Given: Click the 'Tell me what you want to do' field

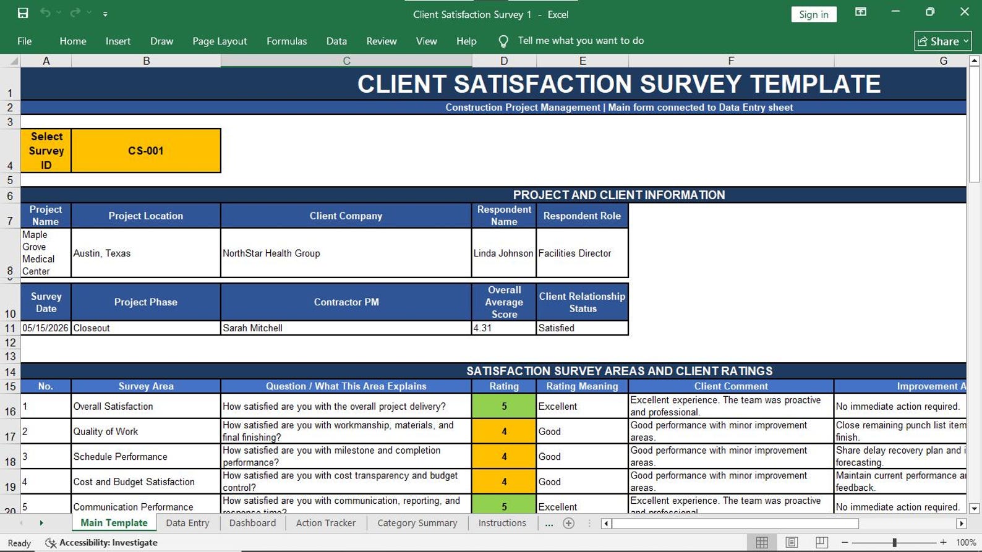Looking at the screenshot, I should (581, 41).
